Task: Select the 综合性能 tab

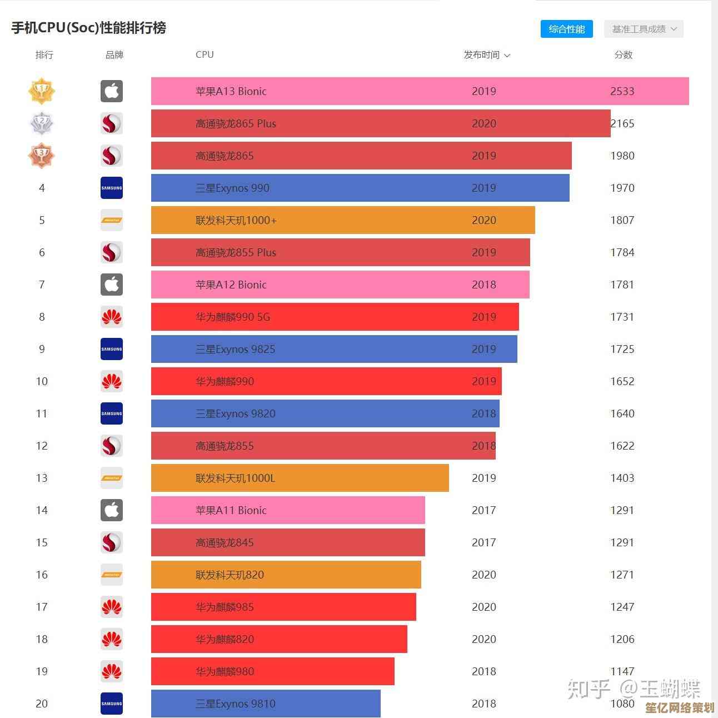Action: (x=566, y=29)
